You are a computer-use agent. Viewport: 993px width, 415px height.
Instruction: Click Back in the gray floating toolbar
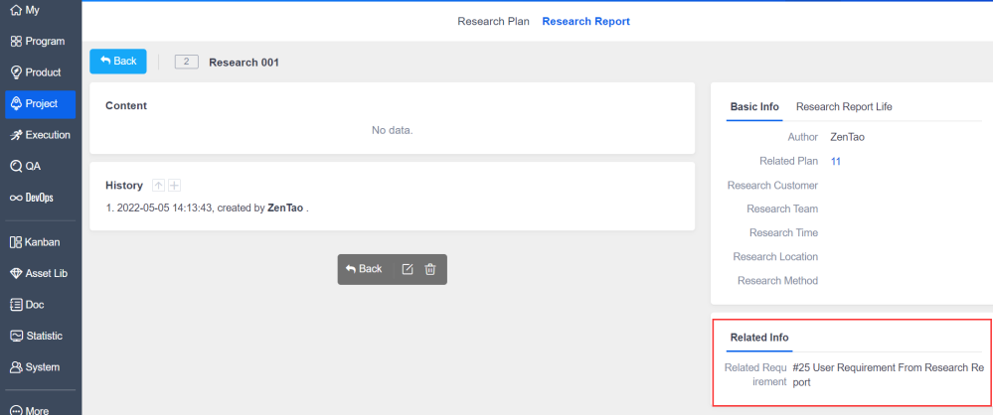tap(364, 269)
